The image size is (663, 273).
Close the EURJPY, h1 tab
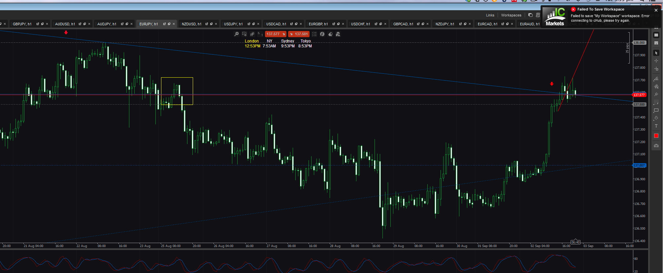(x=174, y=24)
